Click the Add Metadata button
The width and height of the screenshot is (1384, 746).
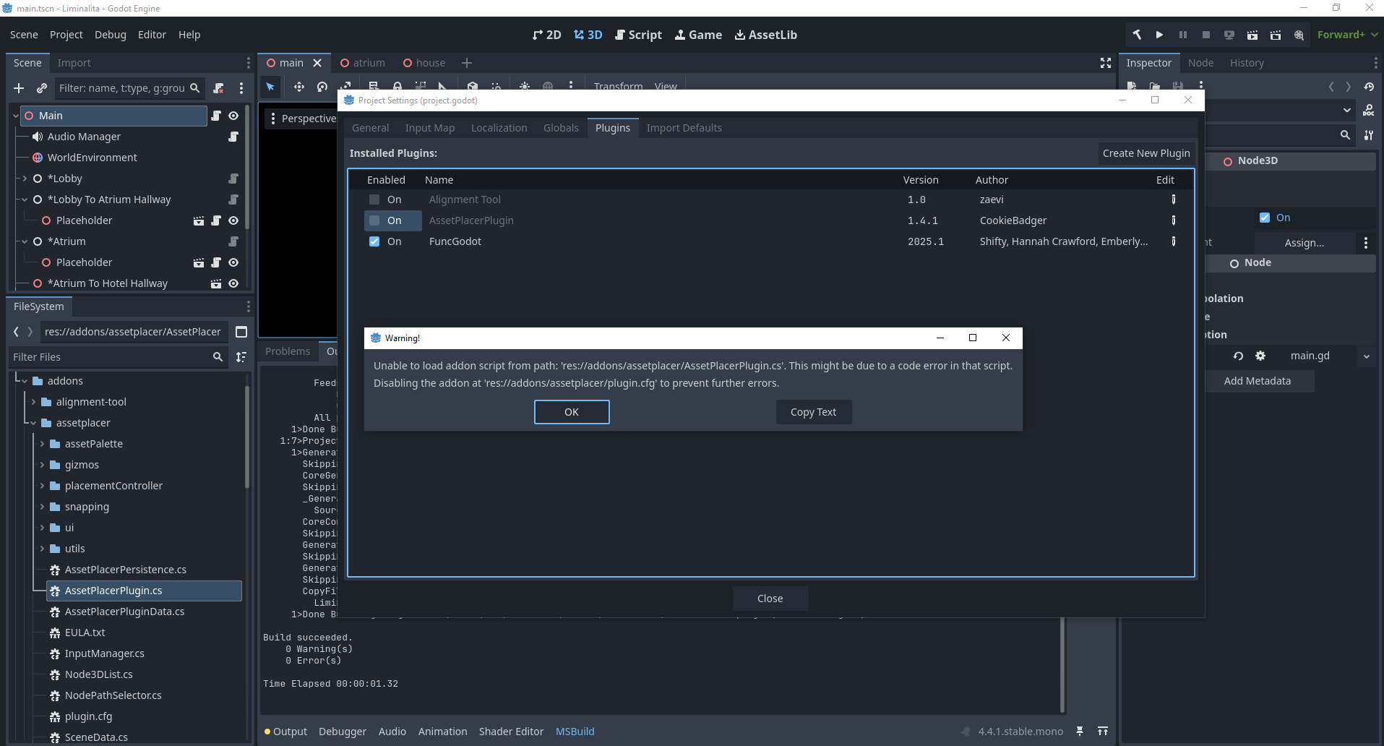tap(1257, 381)
